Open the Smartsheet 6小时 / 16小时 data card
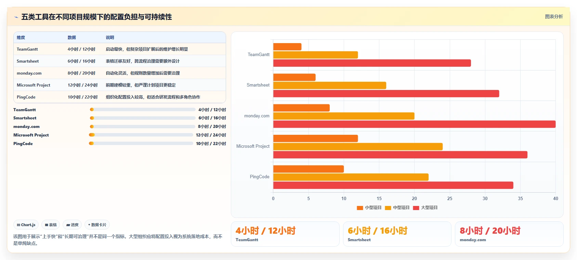Screen dimensions: 577x260 [397, 234]
